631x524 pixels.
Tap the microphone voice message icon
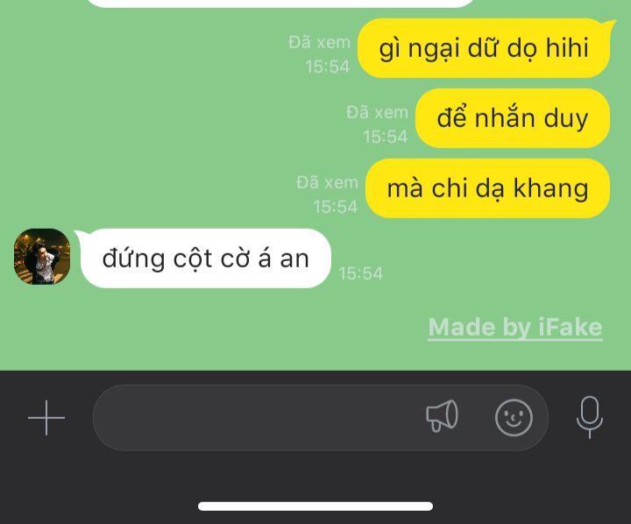(x=590, y=417)
